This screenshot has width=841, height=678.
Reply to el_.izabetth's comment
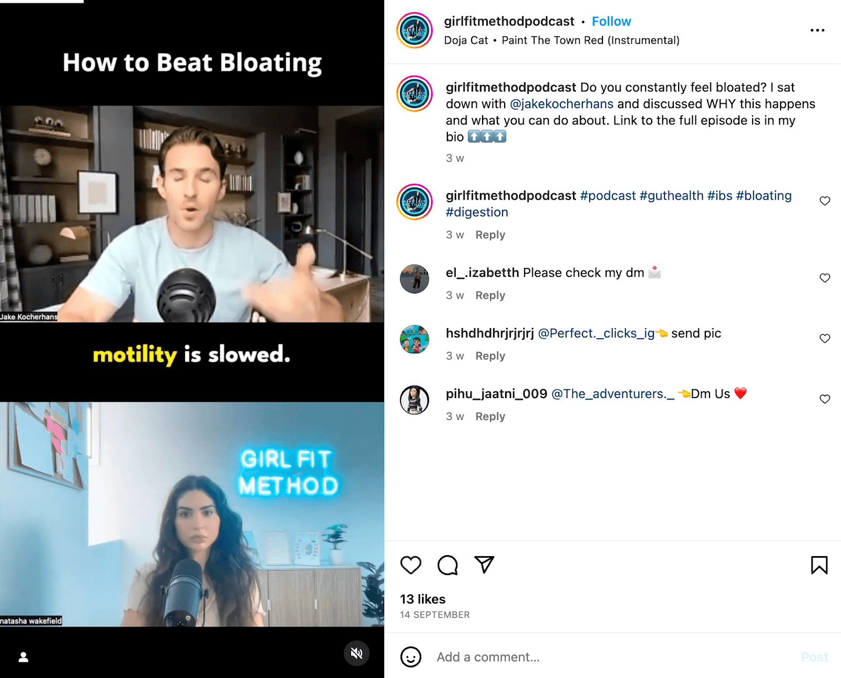490,295
